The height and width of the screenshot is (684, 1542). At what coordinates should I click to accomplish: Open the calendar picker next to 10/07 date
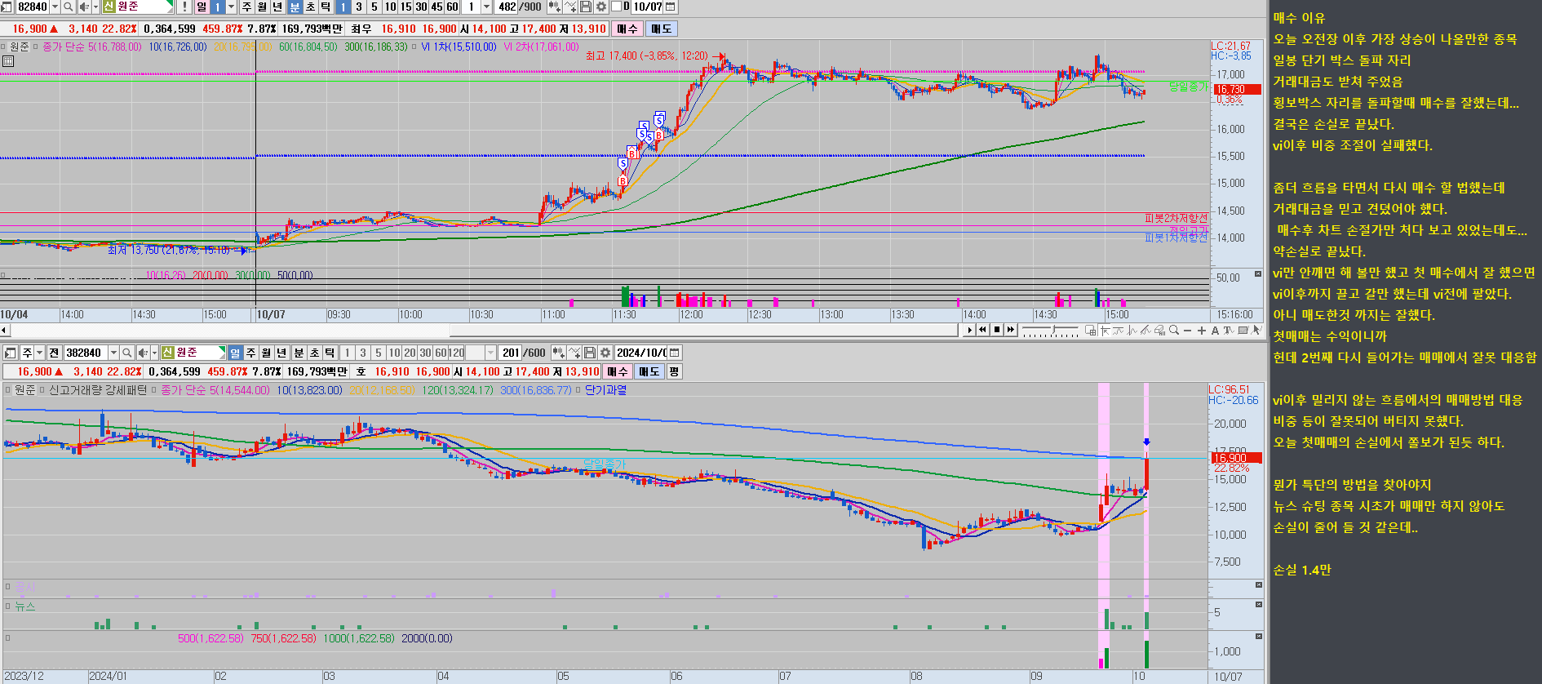(x=671, y=7)
